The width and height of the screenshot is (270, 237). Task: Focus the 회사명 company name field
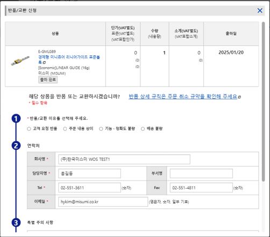click(124, 159)
